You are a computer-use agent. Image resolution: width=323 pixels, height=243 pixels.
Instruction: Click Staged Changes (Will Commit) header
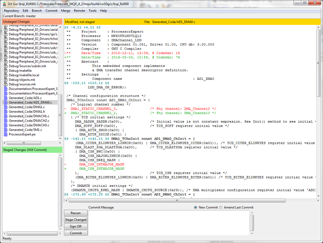tap(32, 150)
